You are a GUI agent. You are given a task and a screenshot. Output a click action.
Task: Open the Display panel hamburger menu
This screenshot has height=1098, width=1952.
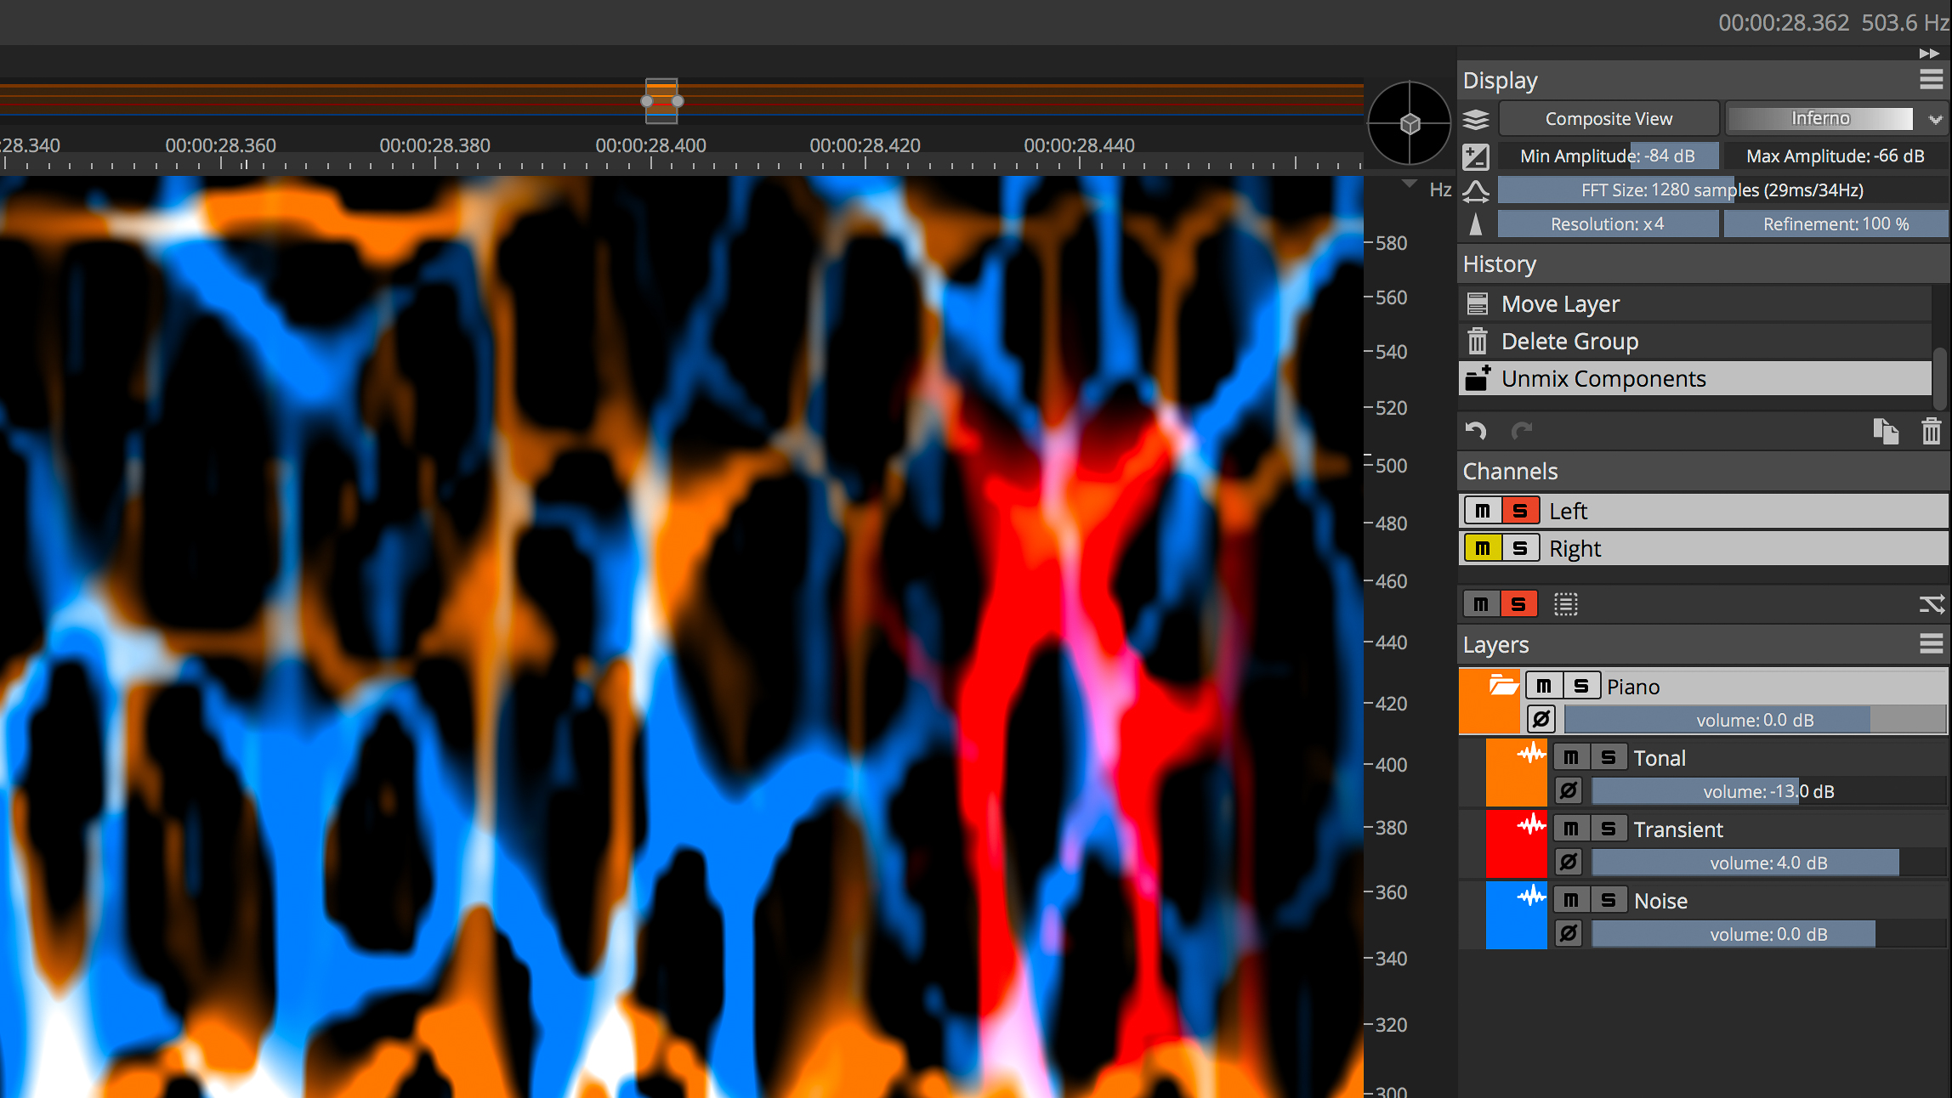tap(1931, 80)
